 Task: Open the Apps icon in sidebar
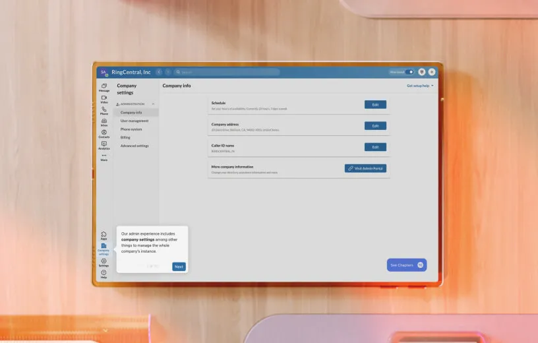pyautogui.click(x=104, y=235)
